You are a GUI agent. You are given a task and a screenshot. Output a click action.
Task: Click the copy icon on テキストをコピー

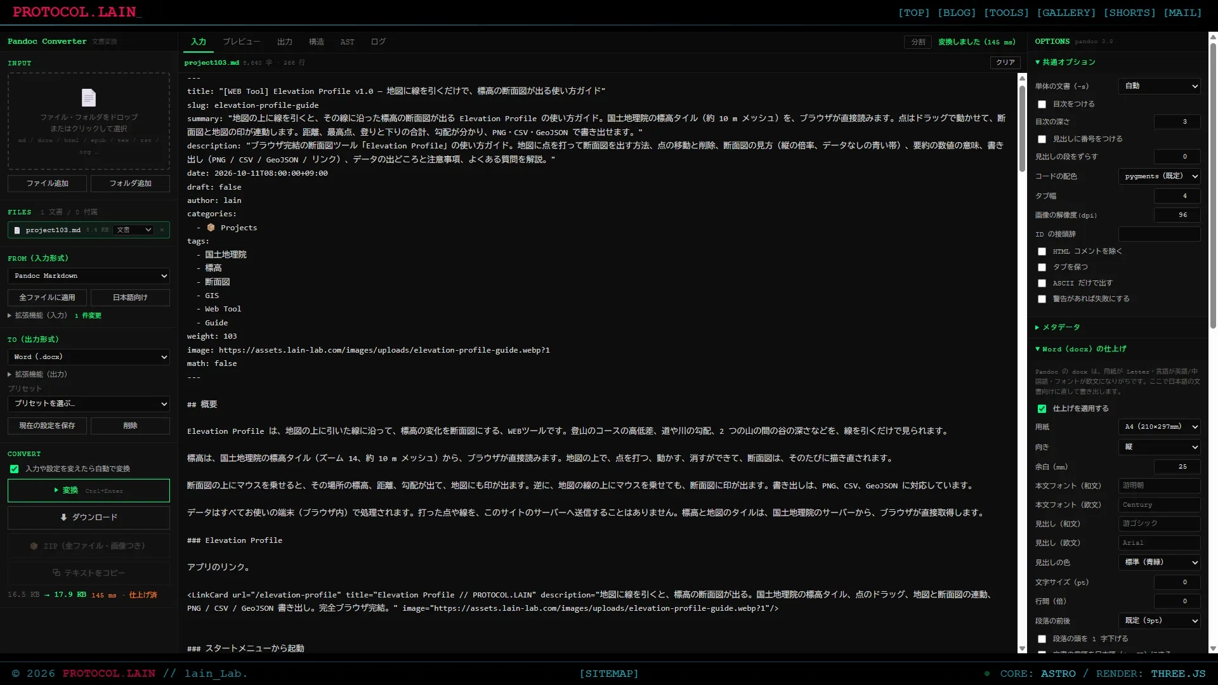point(56,573)
